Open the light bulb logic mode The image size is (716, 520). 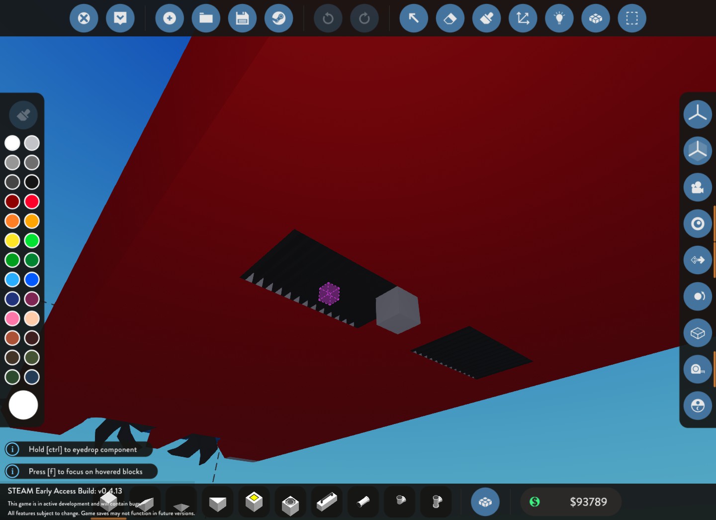(559, 18)
